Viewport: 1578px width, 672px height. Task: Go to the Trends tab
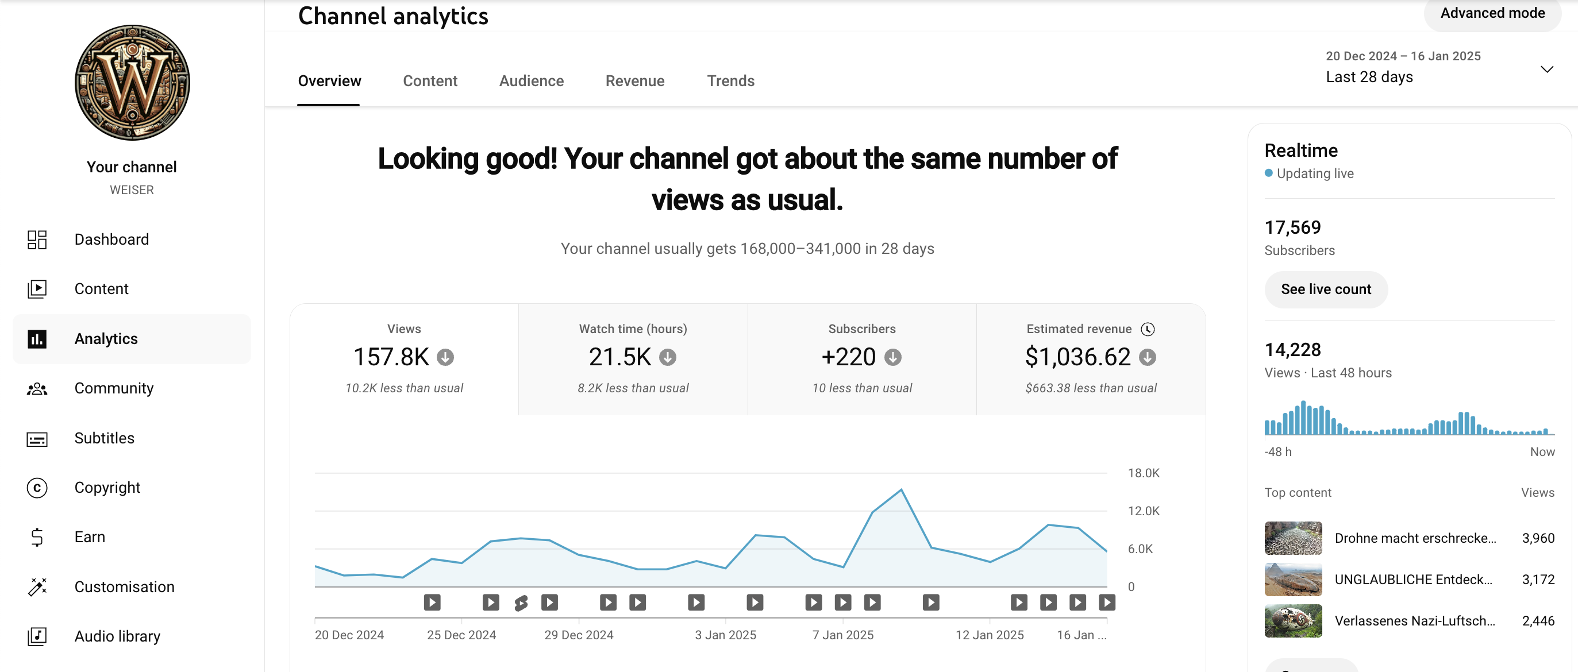(x=730, y=81)
